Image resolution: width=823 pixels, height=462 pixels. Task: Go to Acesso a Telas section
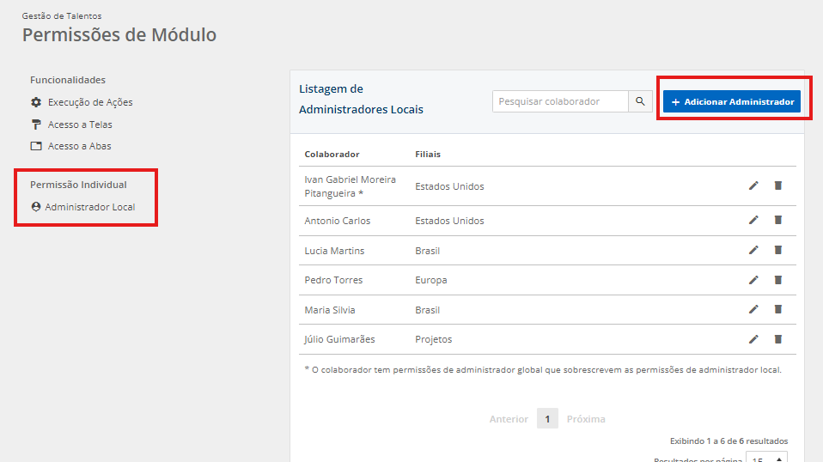click(x=80, y=125)
